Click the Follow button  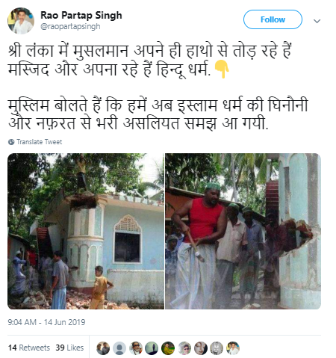tap(273, 19)
